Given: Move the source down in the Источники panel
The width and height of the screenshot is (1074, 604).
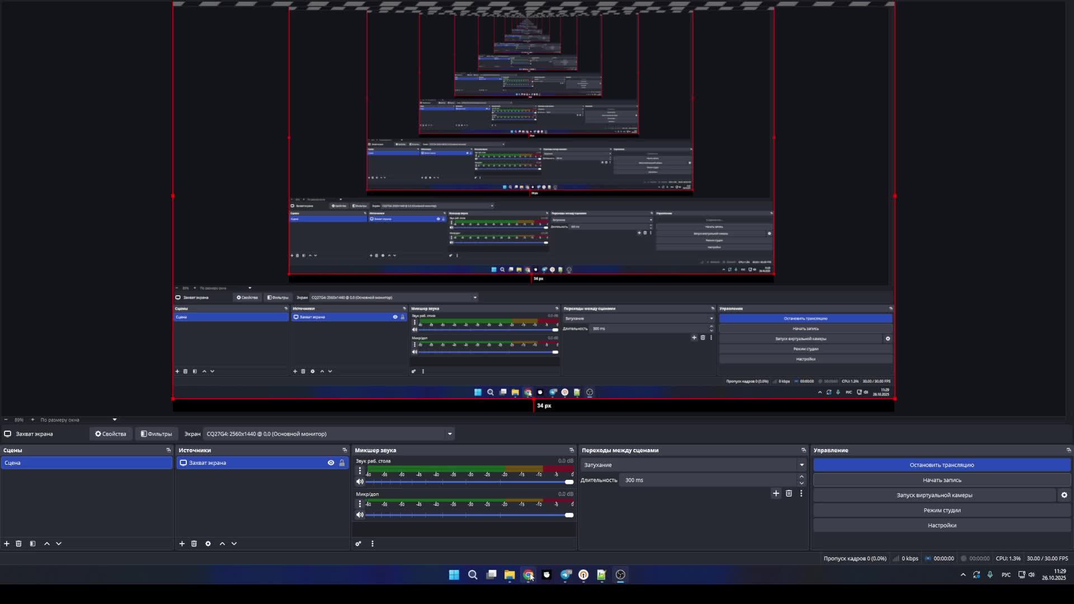Looking at the screenshot, I should click(x=234, y=544).
